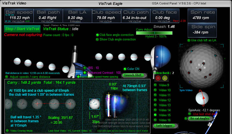Click the Ball LA readout panel
232x134 pixels.
click(x=77, y=16)
